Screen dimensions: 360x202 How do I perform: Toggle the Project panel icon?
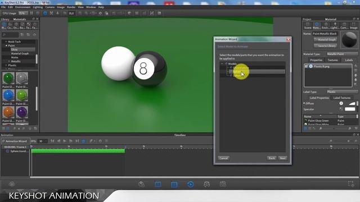click(x=174, y=184)
